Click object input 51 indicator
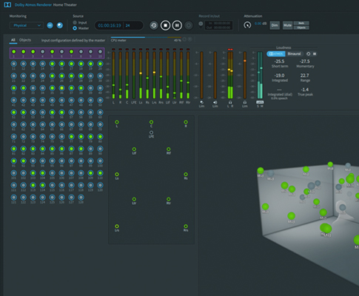 tap(14, 112)
